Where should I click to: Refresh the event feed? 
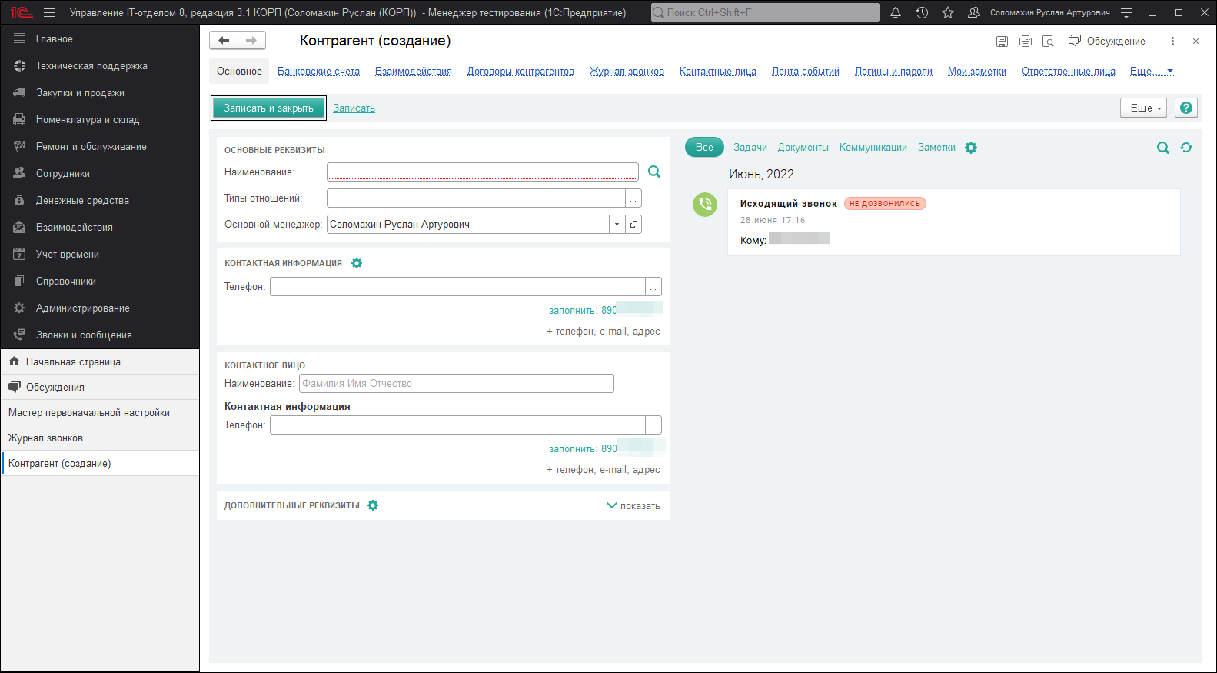click(1186, 148)
